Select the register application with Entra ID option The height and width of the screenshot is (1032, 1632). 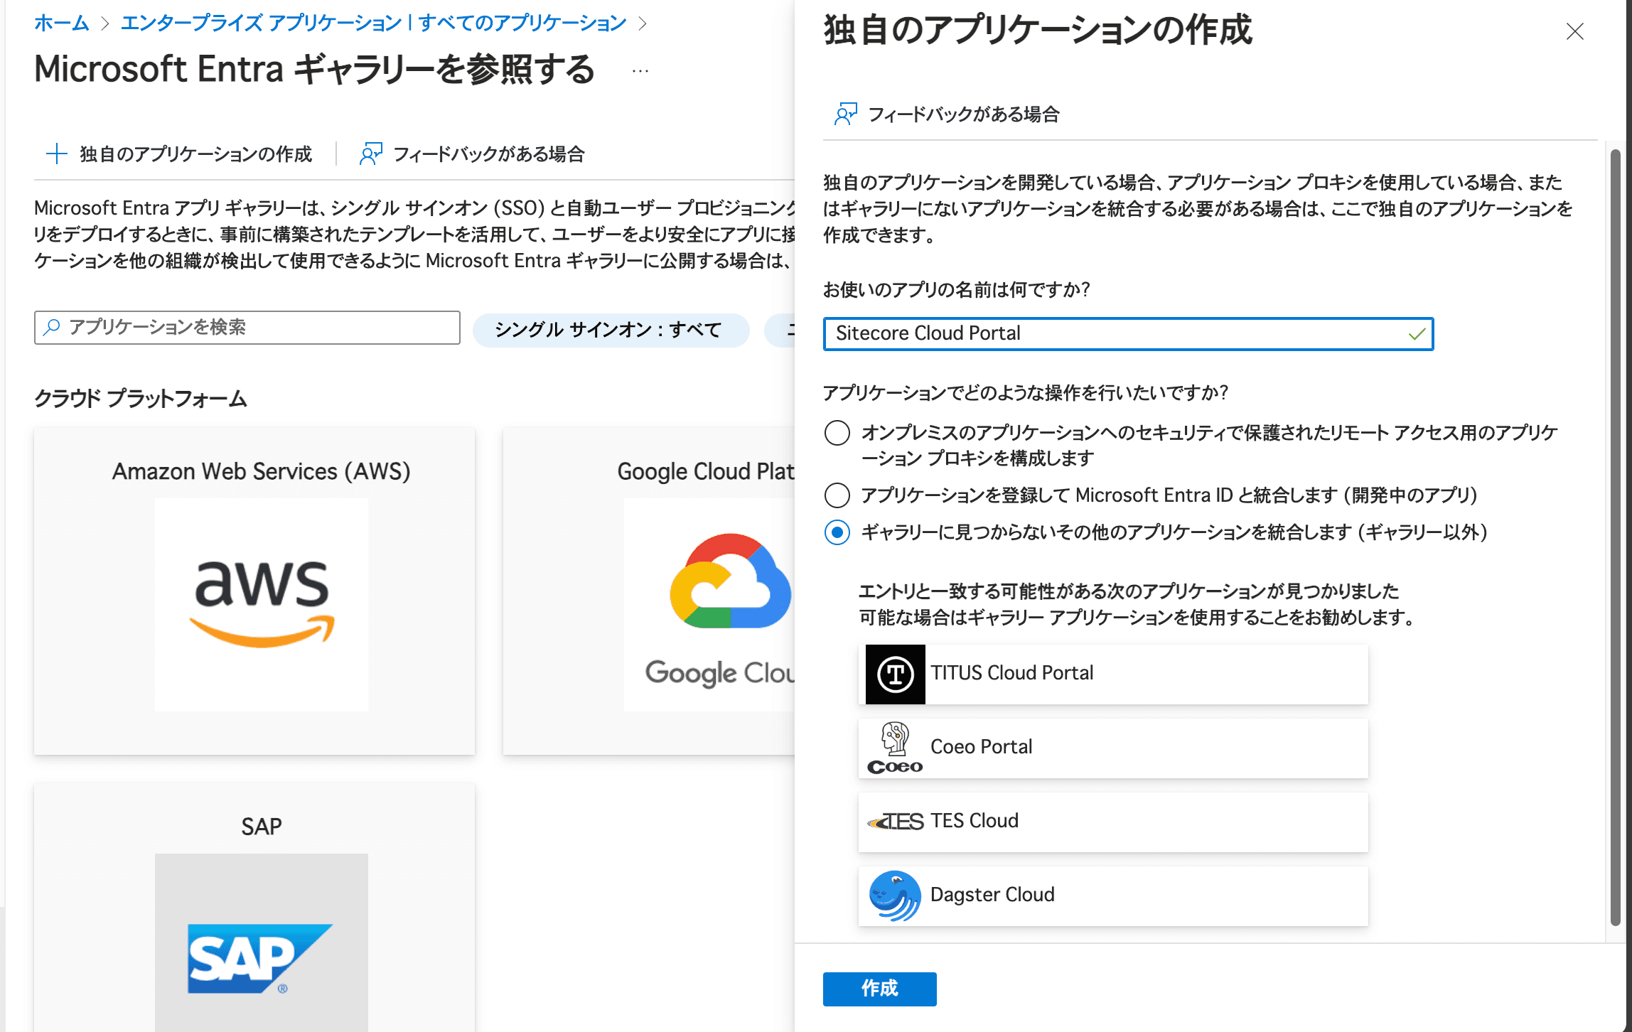[x=837, y=495]
